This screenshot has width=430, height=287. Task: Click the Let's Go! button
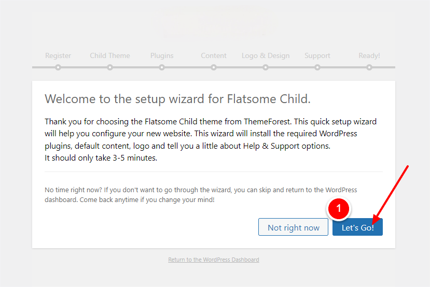pos(357,227)
